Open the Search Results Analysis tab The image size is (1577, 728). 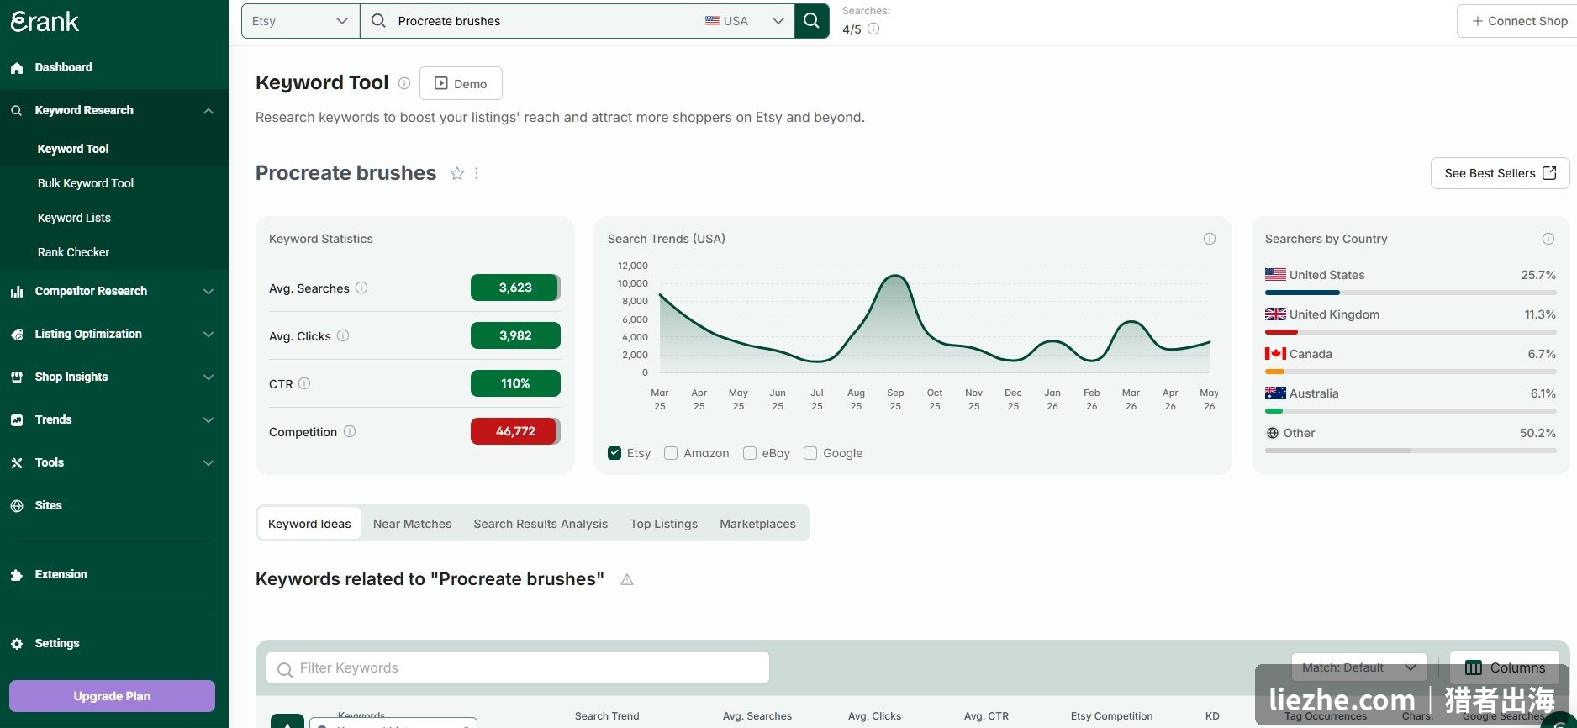[541, 524]
